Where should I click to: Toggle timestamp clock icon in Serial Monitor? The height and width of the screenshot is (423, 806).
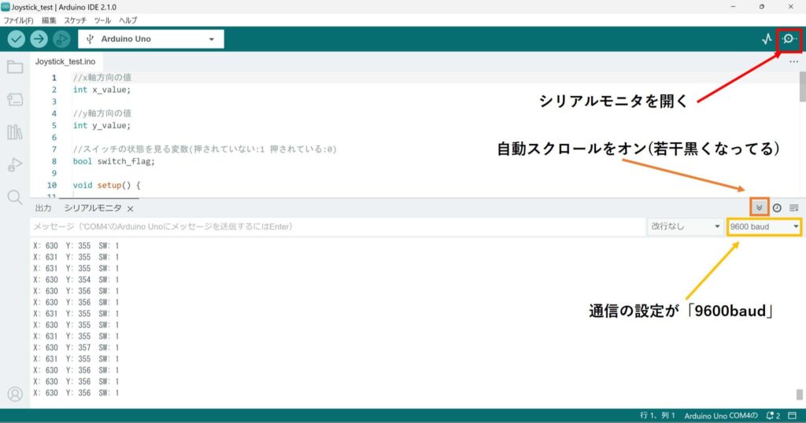pyautogui.click(x=777, y=208)
